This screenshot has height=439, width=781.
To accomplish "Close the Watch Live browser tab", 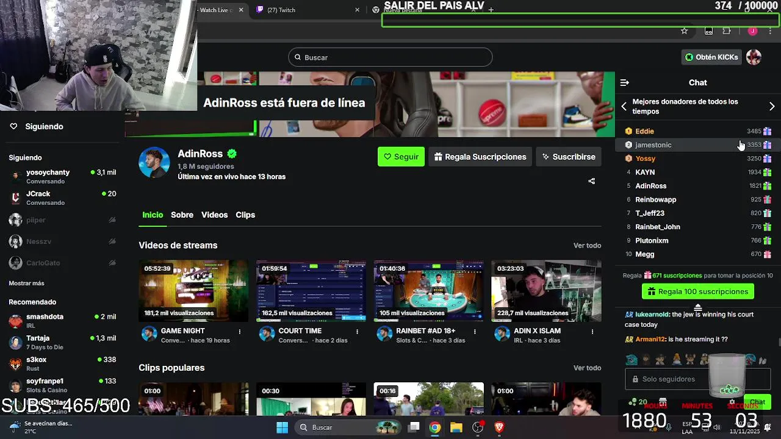I will pos(241,10).
